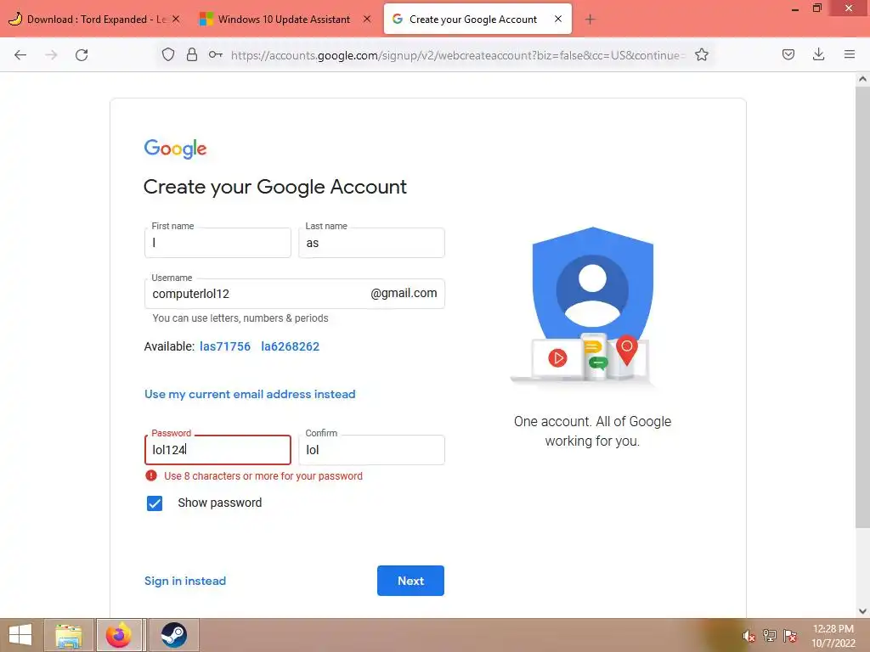Image resolution: width=870 pixels, height=652 pixels.
Task: Choose suggested username la6268262
Action: [x=291, y=346]
